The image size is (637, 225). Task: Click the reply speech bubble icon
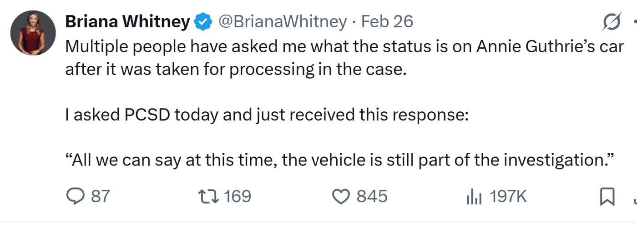[75, 196]
